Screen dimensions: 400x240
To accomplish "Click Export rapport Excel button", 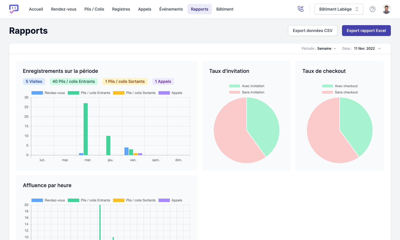I will (x=366, y=31).
